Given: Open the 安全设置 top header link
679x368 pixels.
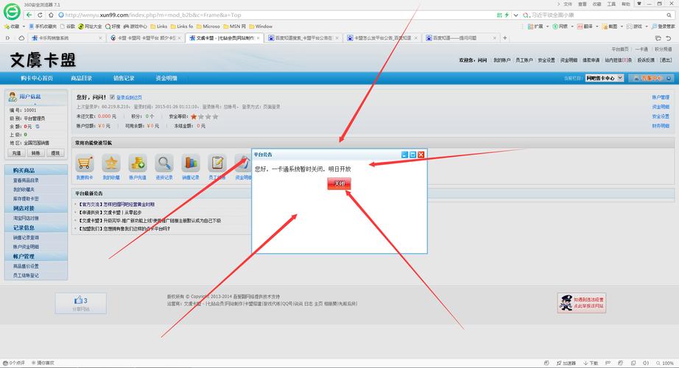Looking at the screenshot, I should coord(546,60).
